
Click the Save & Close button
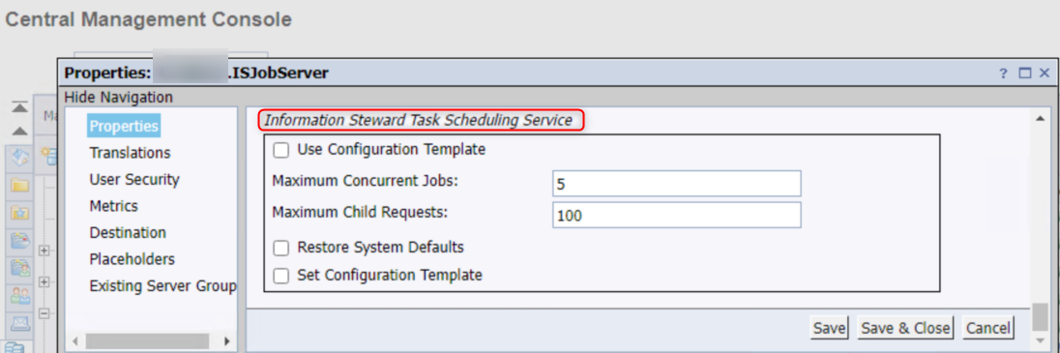905,328
